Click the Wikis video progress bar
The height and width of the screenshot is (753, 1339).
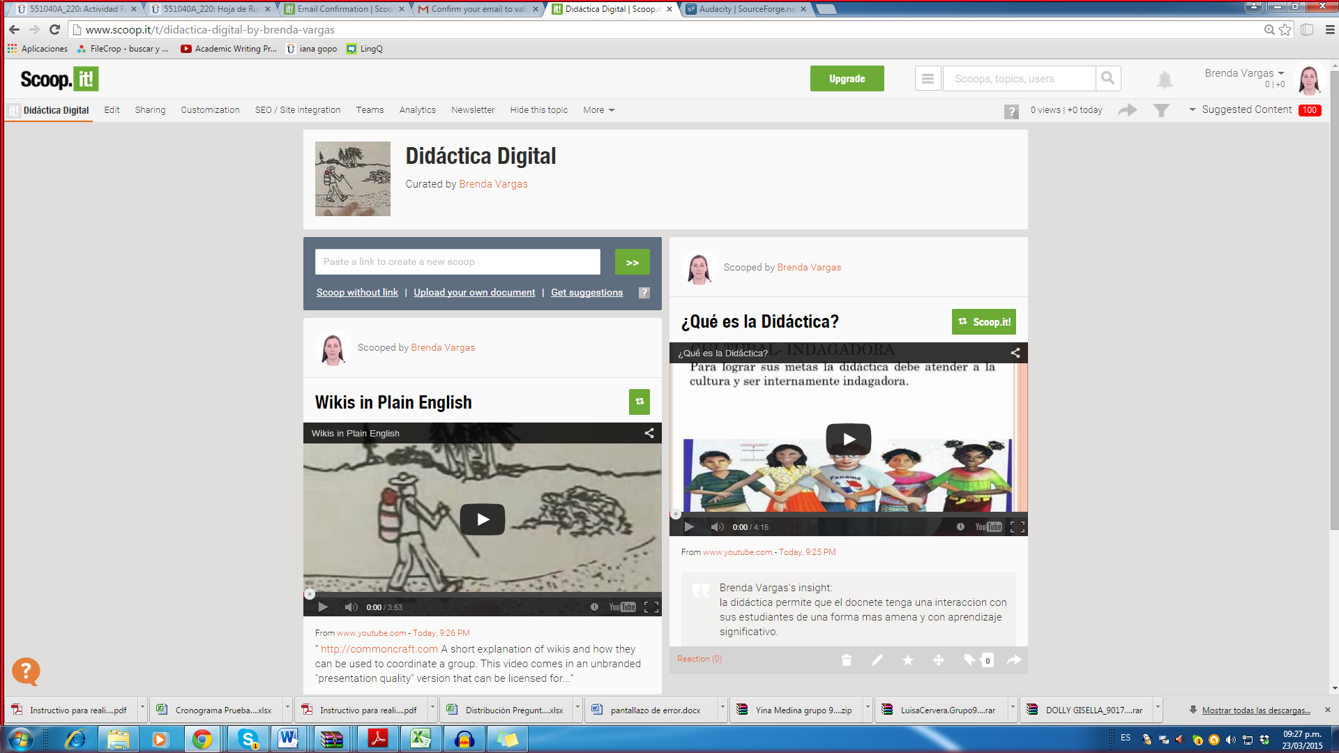point(481,594)
